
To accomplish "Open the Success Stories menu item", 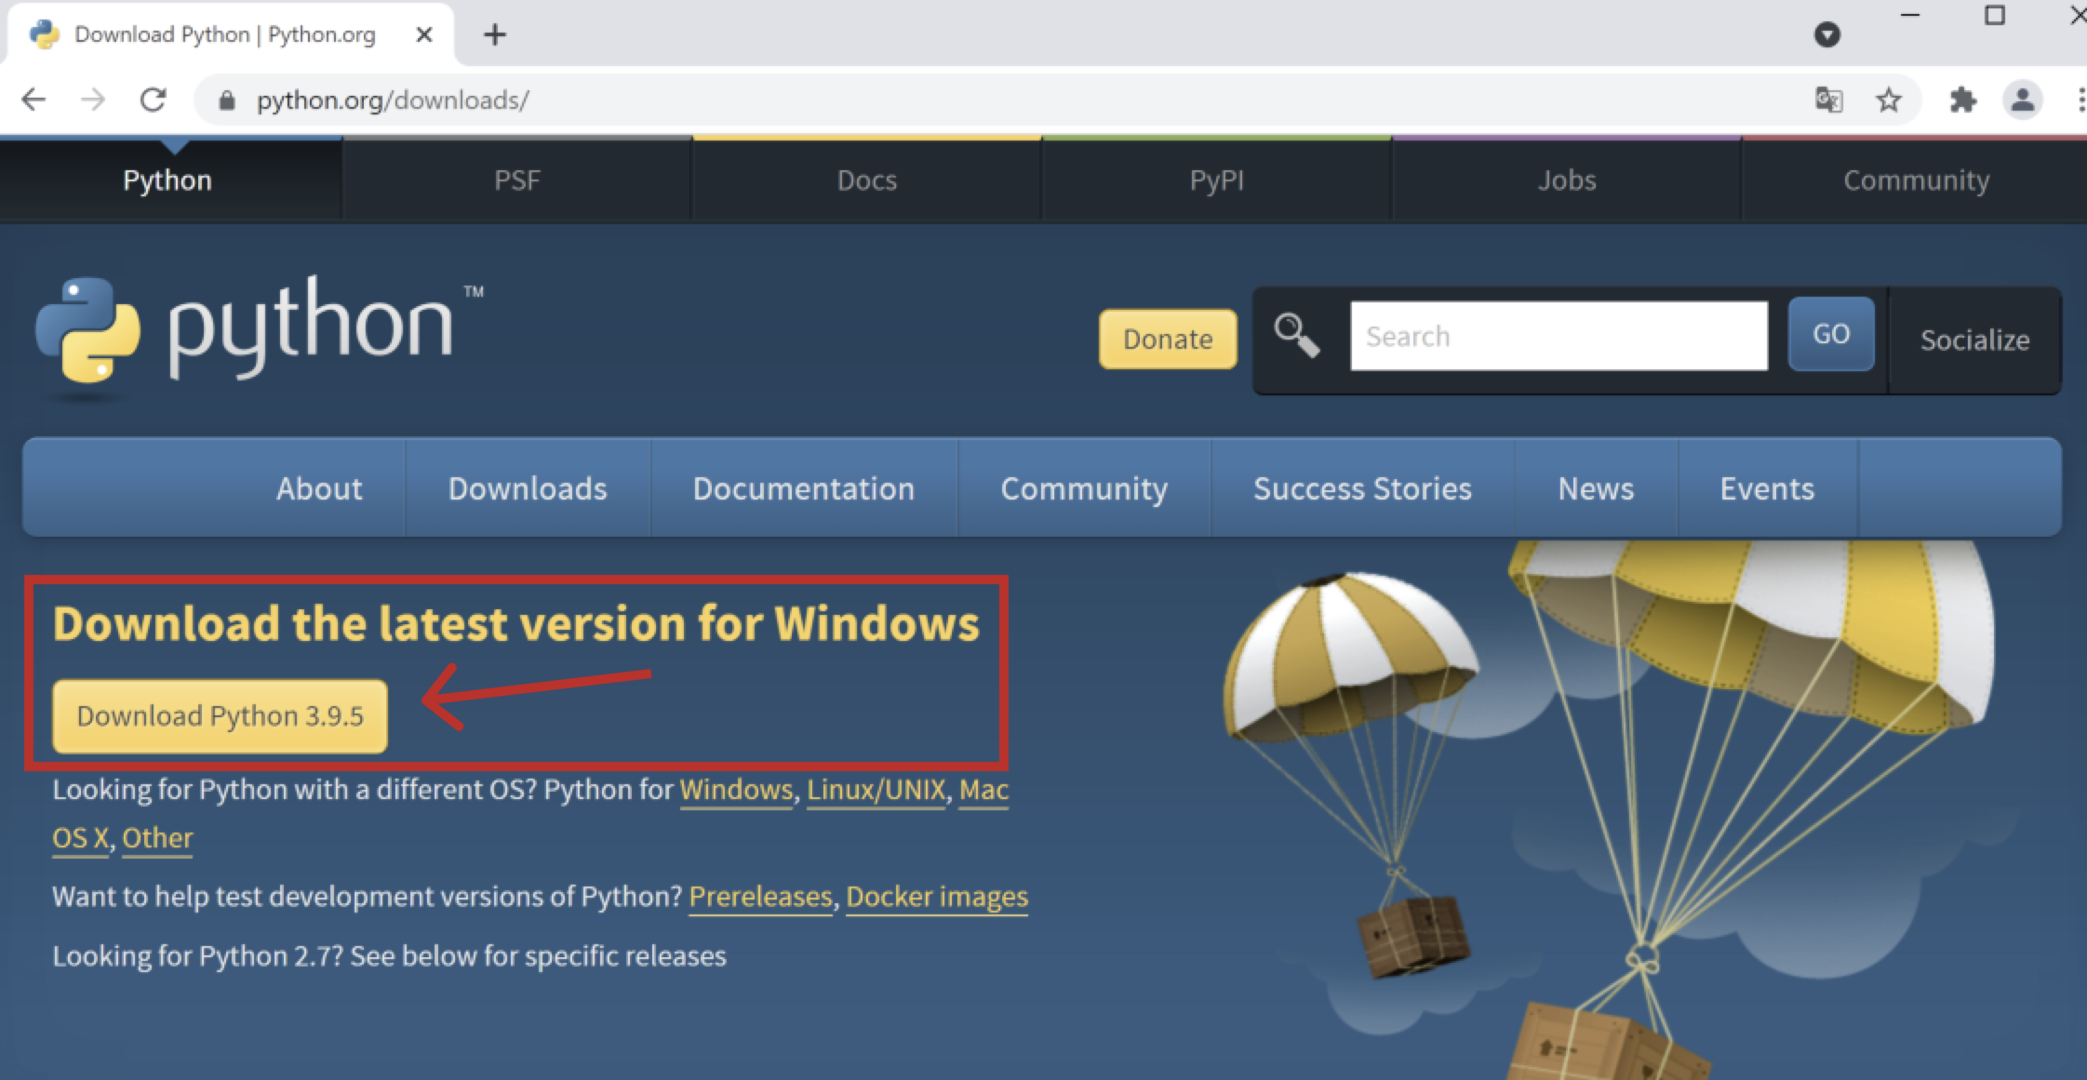I will pos(1362,489).
